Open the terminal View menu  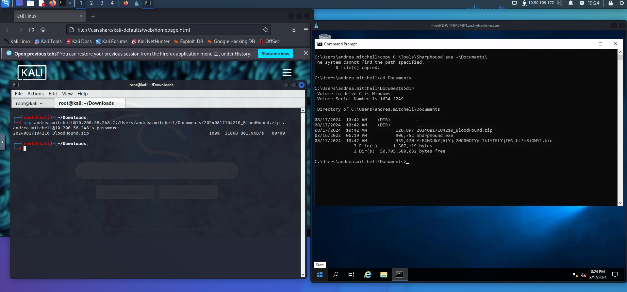click(67, 94)
